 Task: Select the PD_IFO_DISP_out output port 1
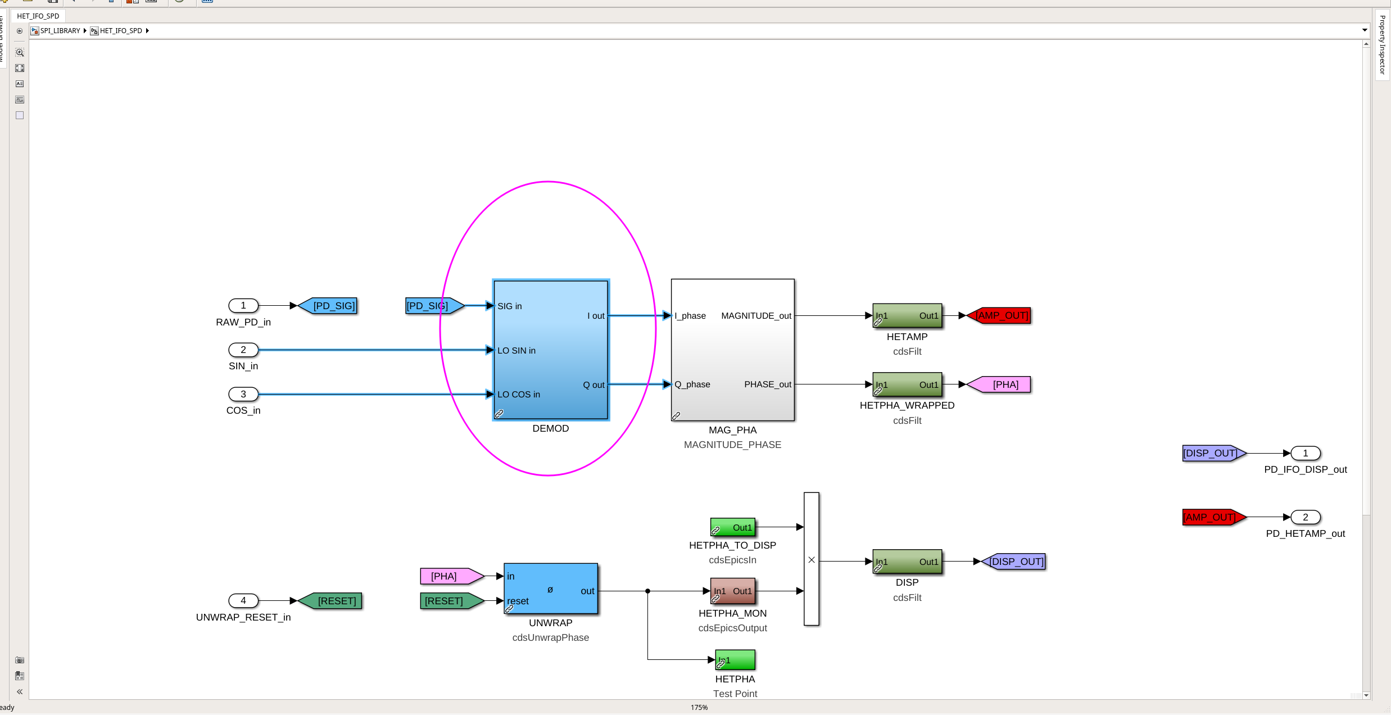[1306, 453]
